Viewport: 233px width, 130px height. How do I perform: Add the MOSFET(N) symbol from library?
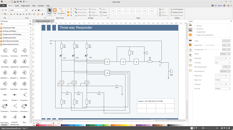pyautogui.click(x=24, y=63)
